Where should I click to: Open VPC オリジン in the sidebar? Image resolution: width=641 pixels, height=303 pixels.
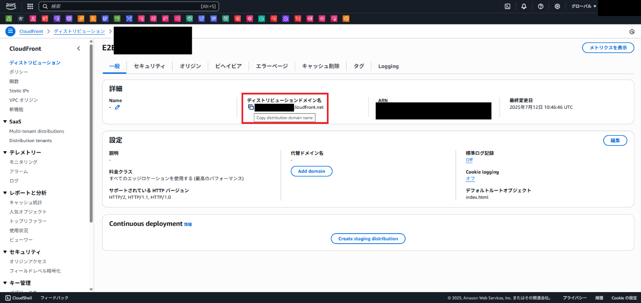click(24, 100)
